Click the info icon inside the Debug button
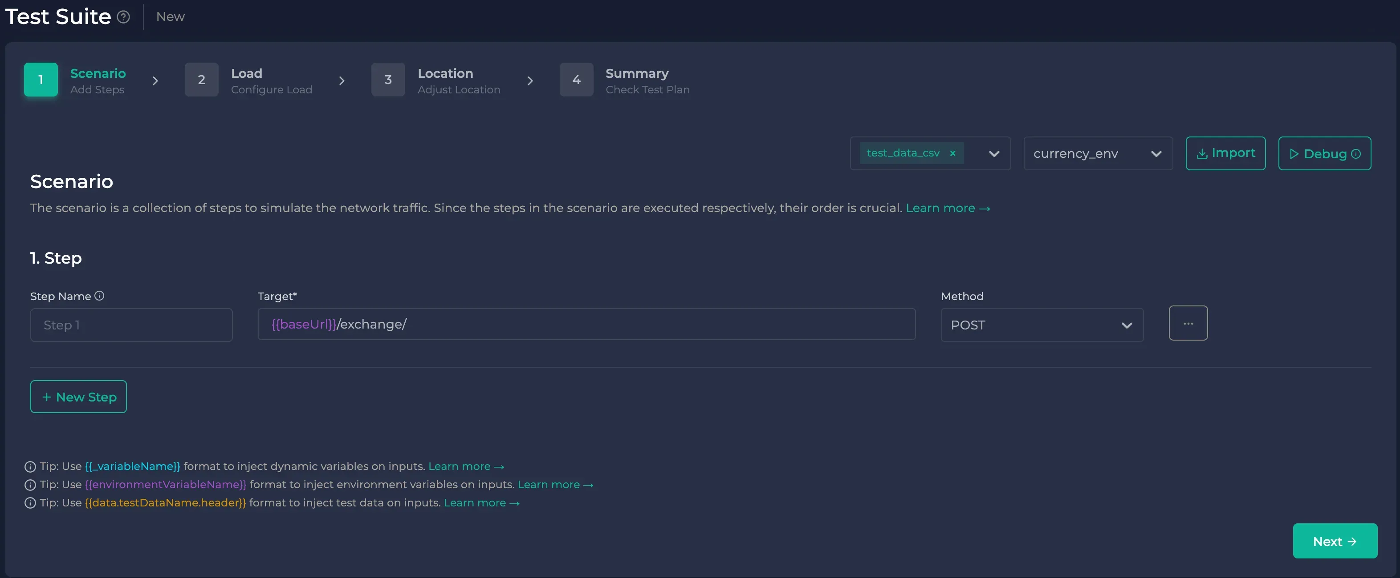 click(1356, 153)
